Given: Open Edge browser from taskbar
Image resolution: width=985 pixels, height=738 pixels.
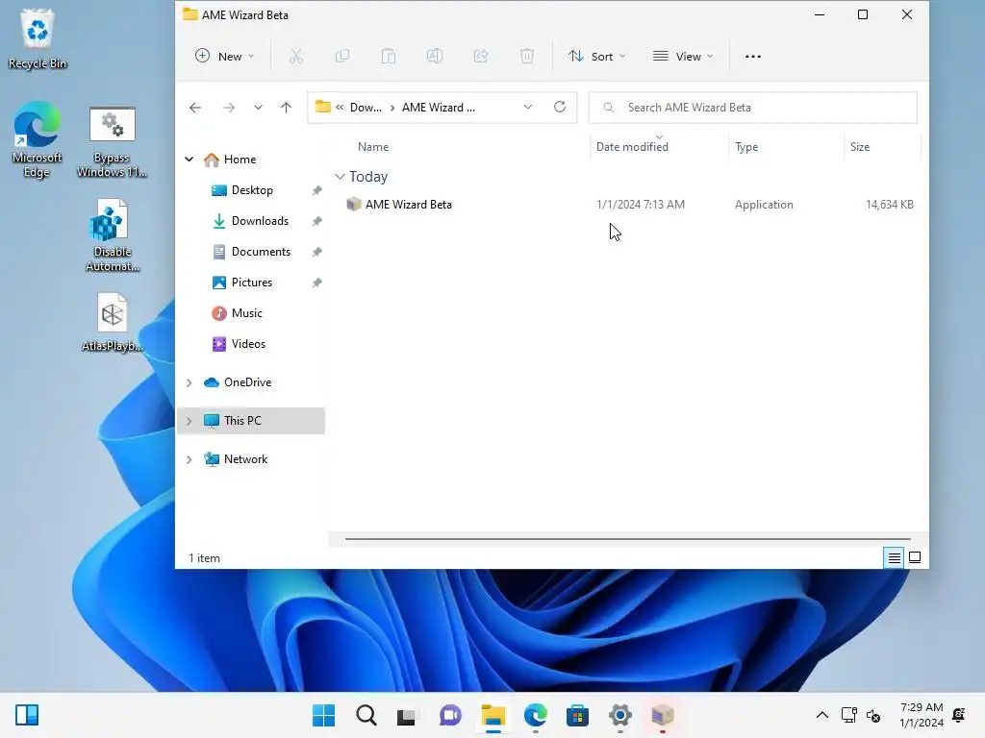Looking at the screenshot, I should [535, 715].
